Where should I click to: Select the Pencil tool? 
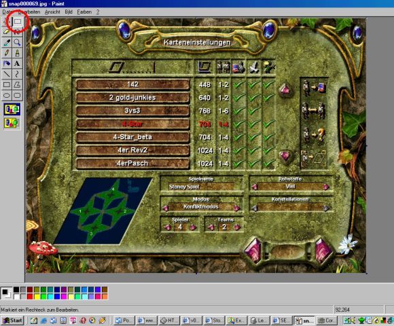point(7,53)
